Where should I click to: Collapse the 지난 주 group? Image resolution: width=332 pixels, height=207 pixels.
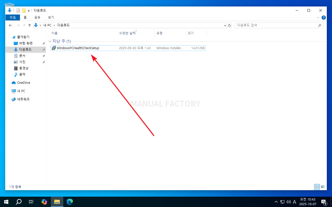click(50, 41)
